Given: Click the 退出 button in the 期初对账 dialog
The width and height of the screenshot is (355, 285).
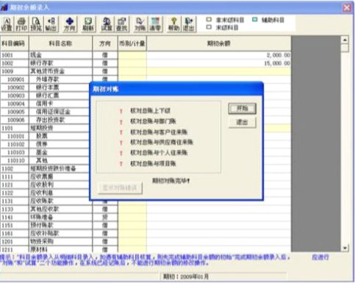Looking at the screenshot, I should click(242, 122).
